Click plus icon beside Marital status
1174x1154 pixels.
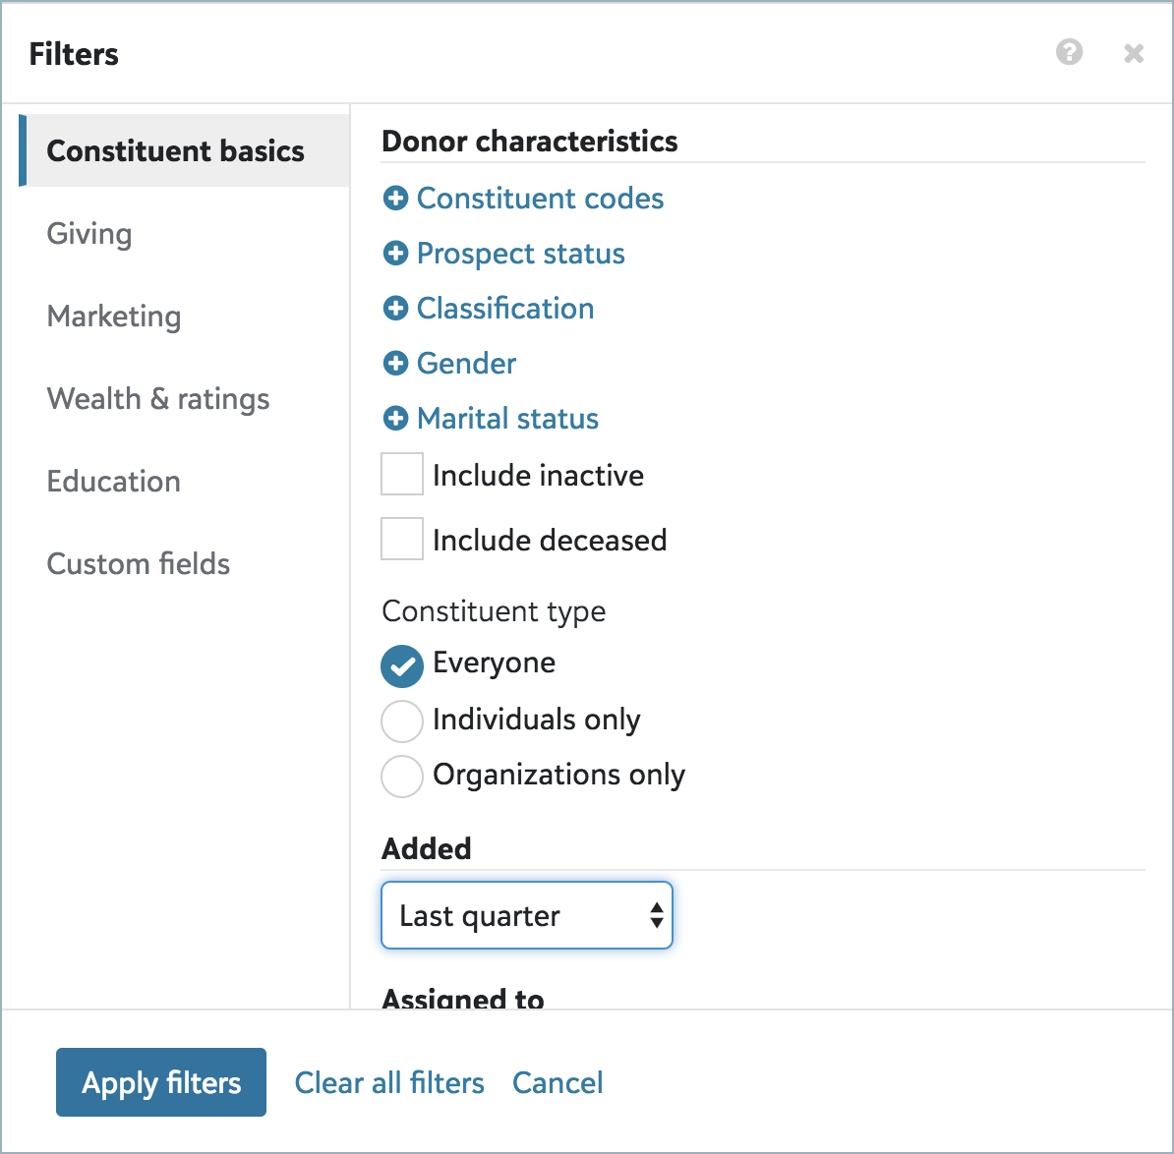(x=395, y=419)
